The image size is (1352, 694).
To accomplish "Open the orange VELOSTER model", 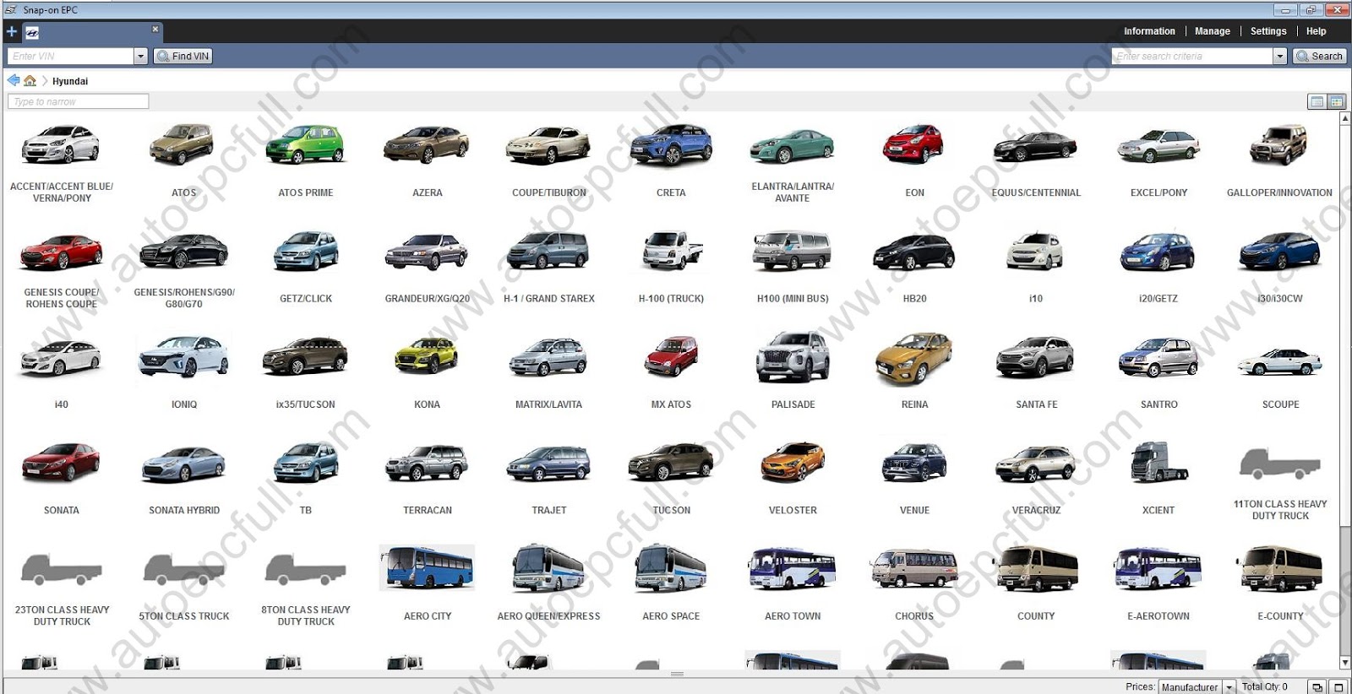I will [793, 477].
